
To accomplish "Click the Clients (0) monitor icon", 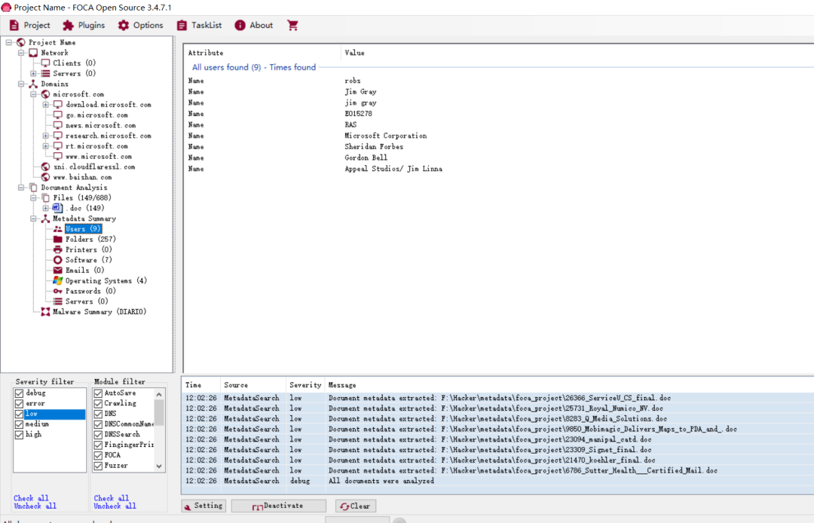I will [x=46, y=63].
